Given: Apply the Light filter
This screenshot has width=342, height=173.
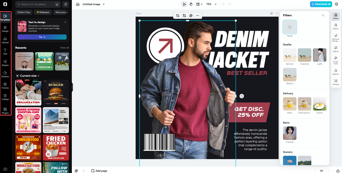Looking at the screenshot, I should [320, 55].
